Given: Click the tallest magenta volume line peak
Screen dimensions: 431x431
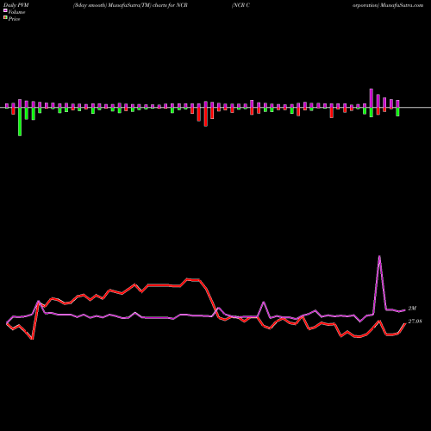Looking at the screenshot, I should (379, 256).
